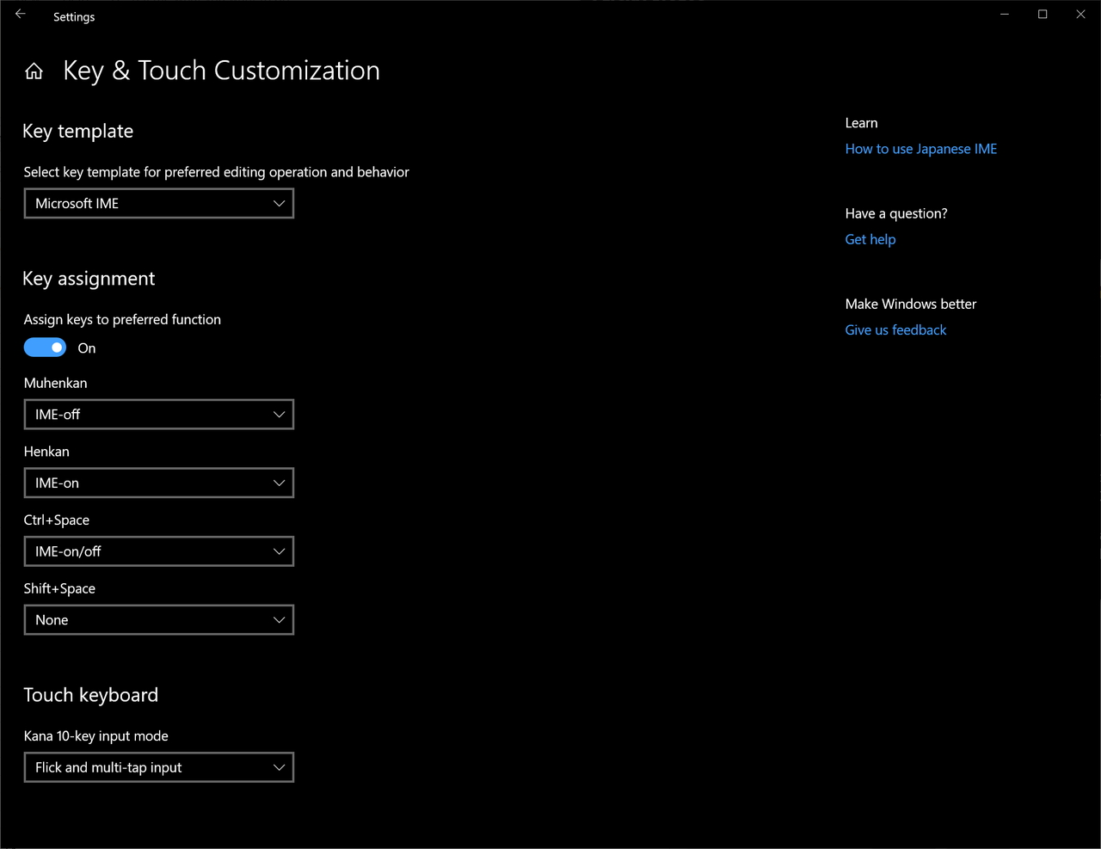Click the back arrow in the title bar
The height and width of the screenshot is (849, 1101).
pos(20,14)
